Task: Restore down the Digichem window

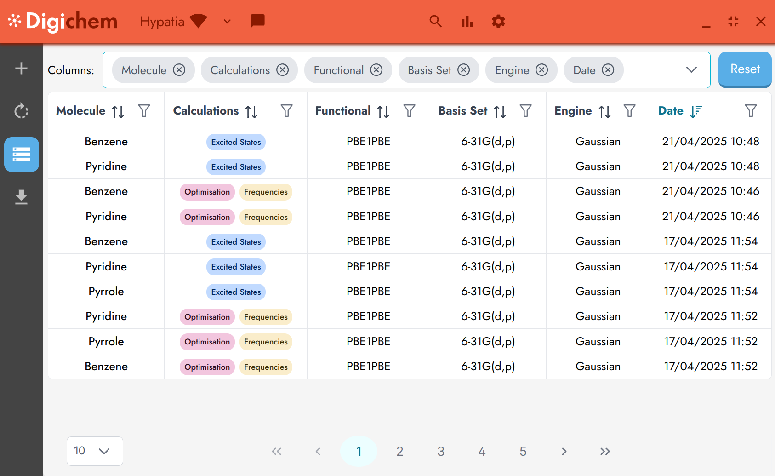Action: click(x=734, y=21)
